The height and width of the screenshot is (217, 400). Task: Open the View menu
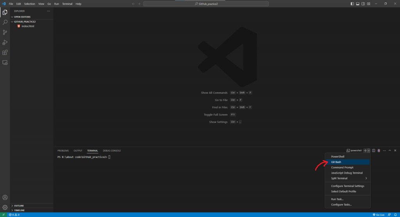tap(41, 4)
